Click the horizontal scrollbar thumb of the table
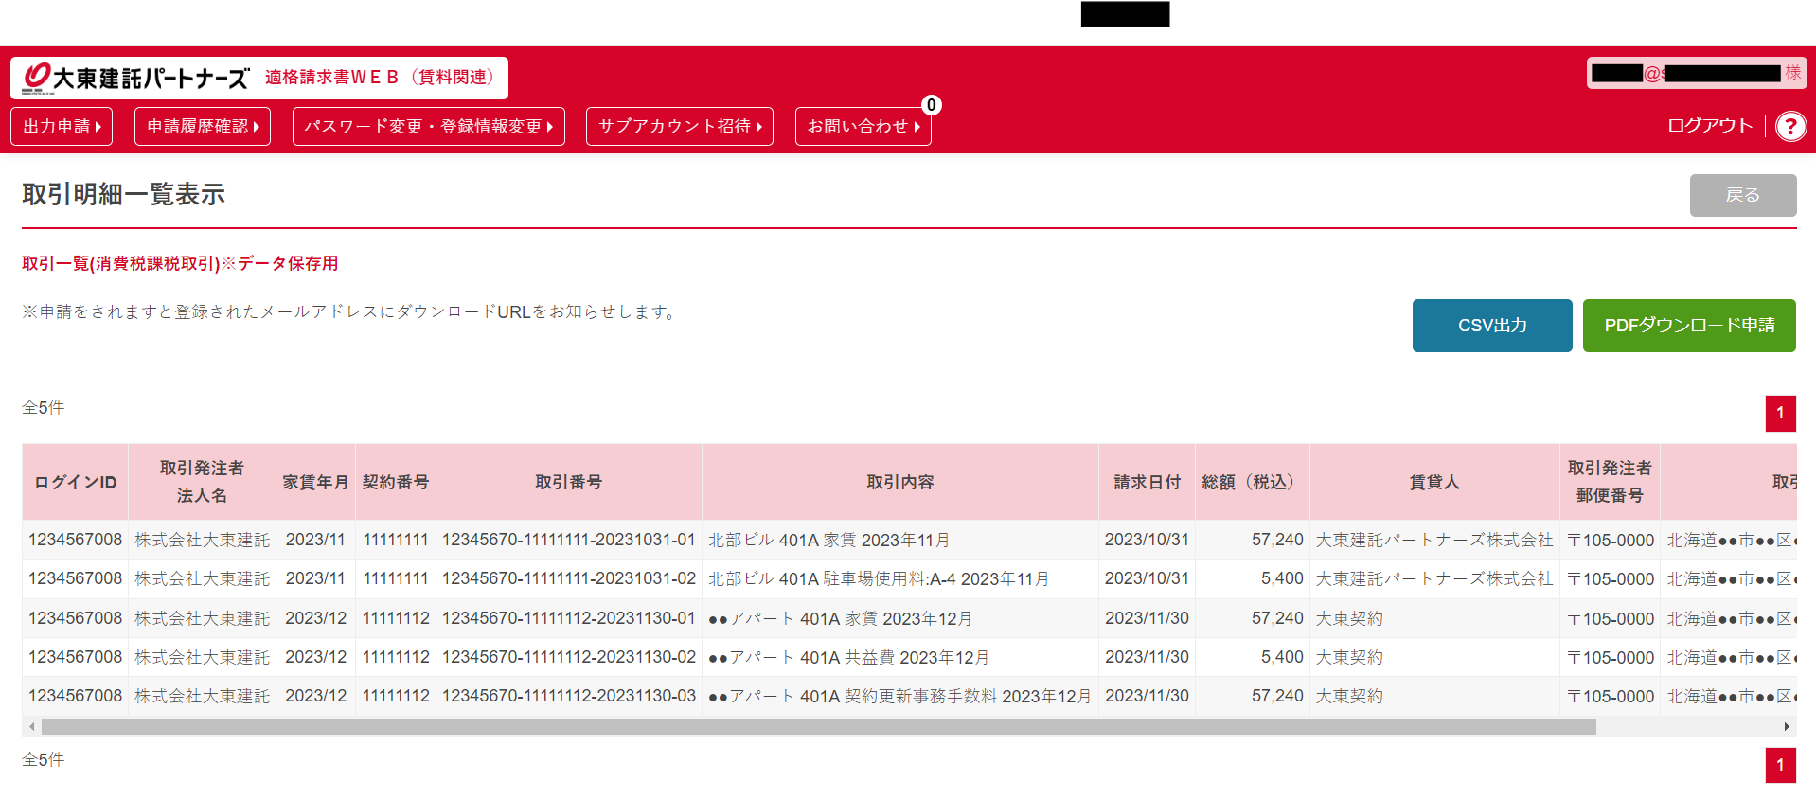 [x=819, y=727]
